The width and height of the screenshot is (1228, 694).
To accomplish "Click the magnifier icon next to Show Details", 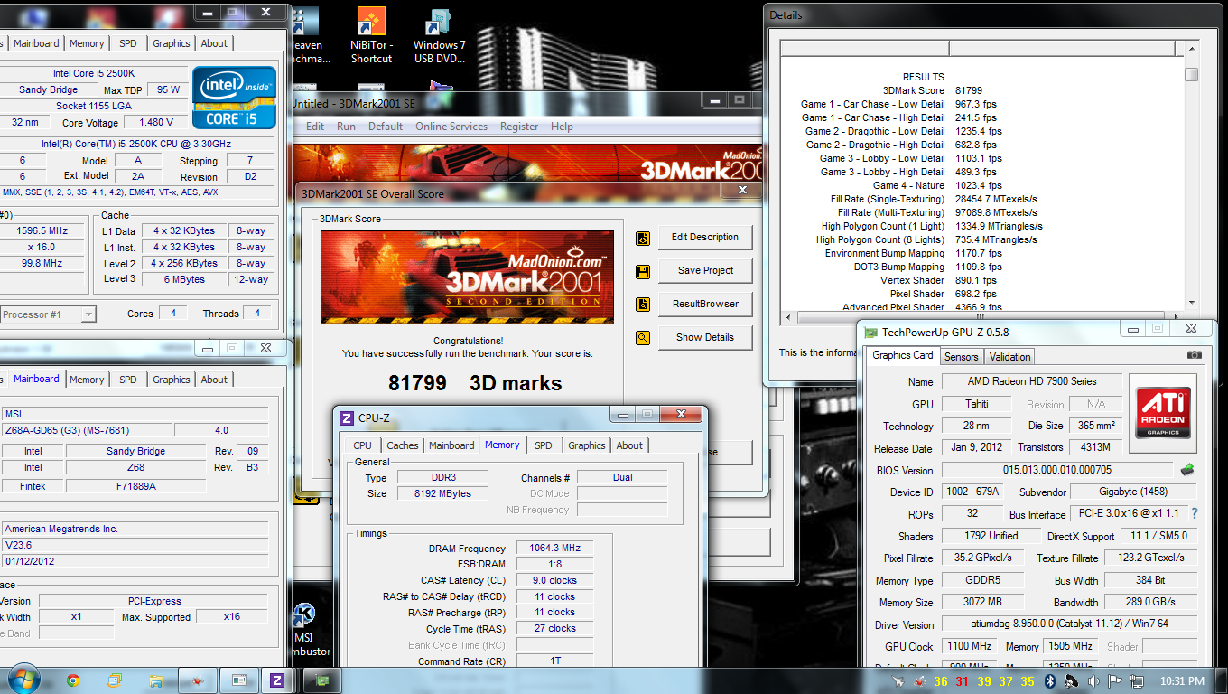I will (x=643, y=339).
